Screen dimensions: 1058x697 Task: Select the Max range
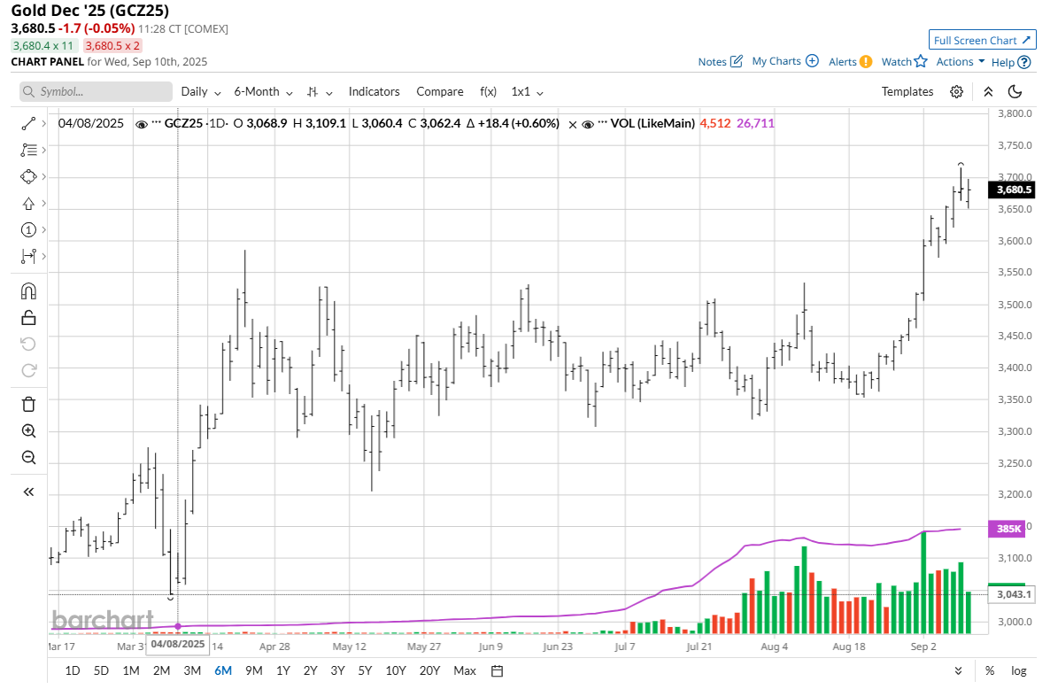click(465, 670)
